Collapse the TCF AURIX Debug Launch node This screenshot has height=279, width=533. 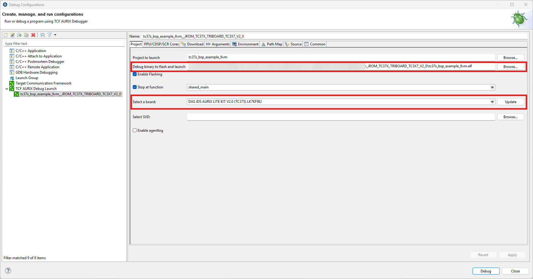point(7,89)
